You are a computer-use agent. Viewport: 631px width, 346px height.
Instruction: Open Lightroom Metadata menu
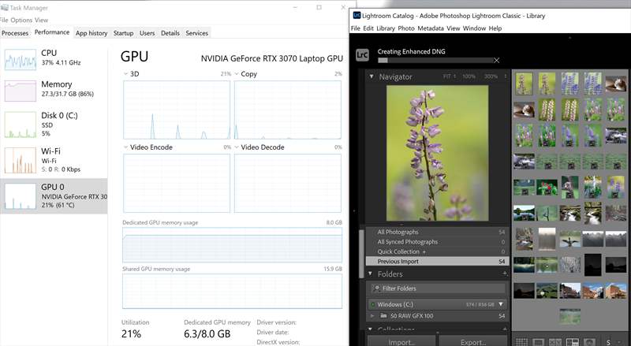point(431,28)
